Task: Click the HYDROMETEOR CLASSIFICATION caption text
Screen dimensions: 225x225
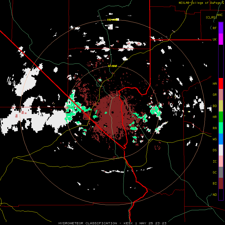Action: [88, 223]
